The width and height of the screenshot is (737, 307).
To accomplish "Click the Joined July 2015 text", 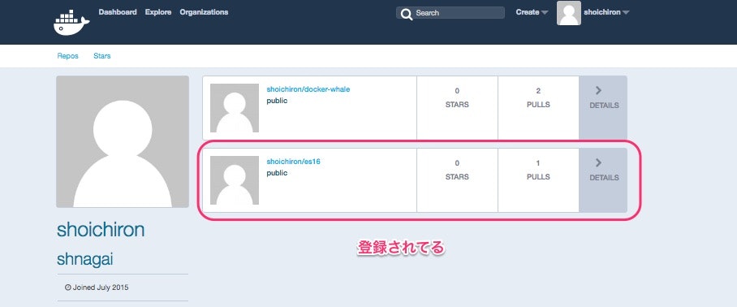I will pos(101,288).
